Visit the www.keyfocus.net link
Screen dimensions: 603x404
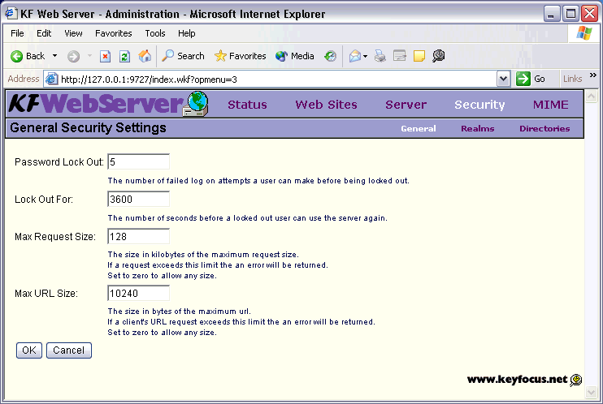click(x=517, y=380)
